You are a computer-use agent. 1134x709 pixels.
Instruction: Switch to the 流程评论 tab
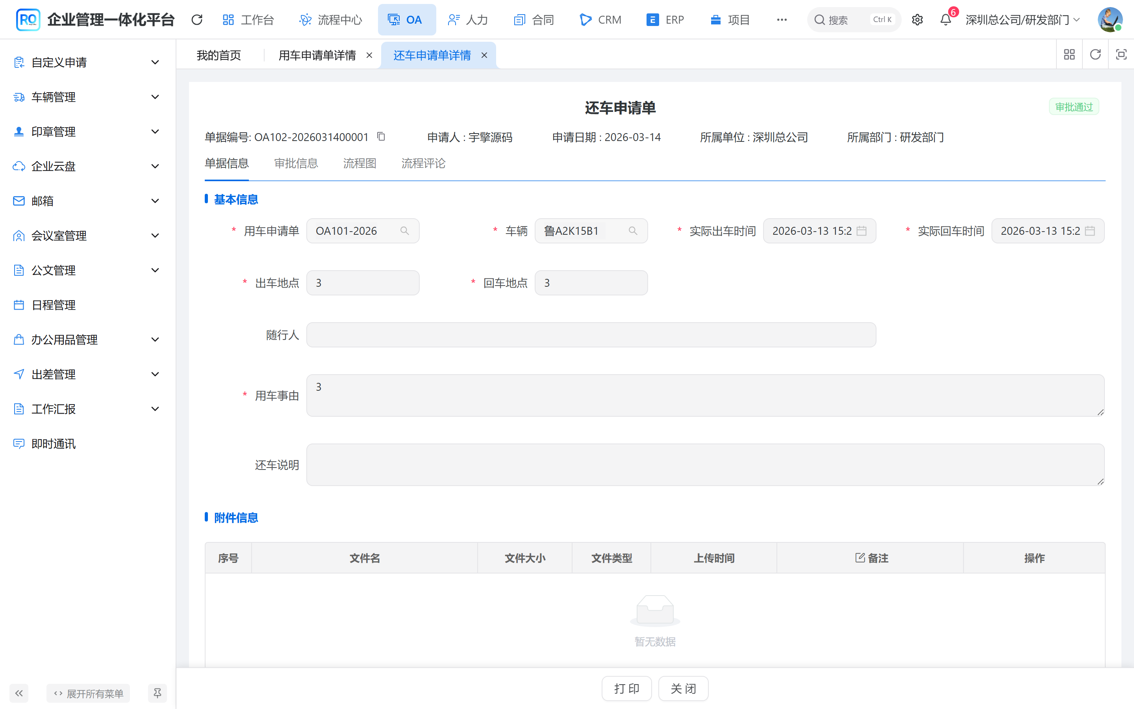(423, 163)
